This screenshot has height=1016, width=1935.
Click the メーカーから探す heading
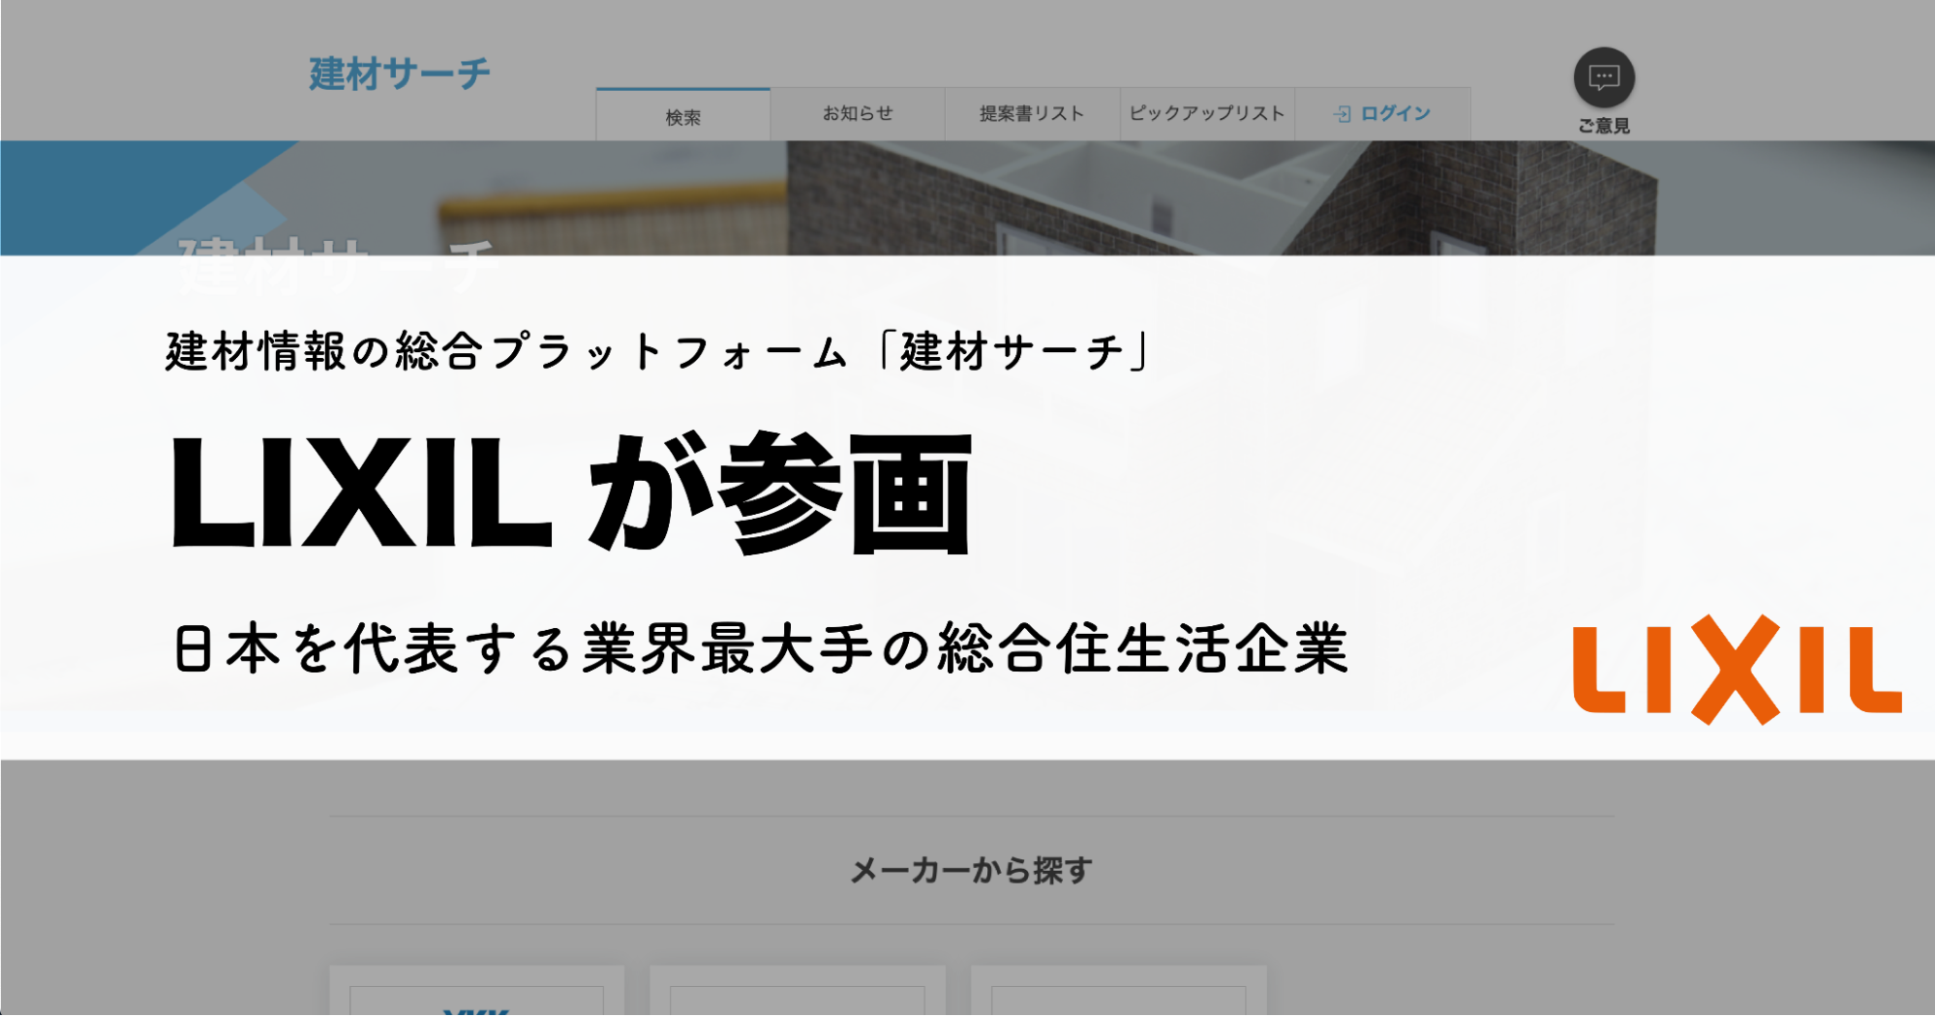(972, 871)
